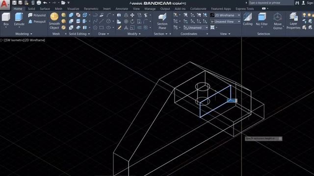The width and height of the screenshot is (314, 176).
Task: Open the Unsaved View dropdown
Action: click(x=239, y=22)
